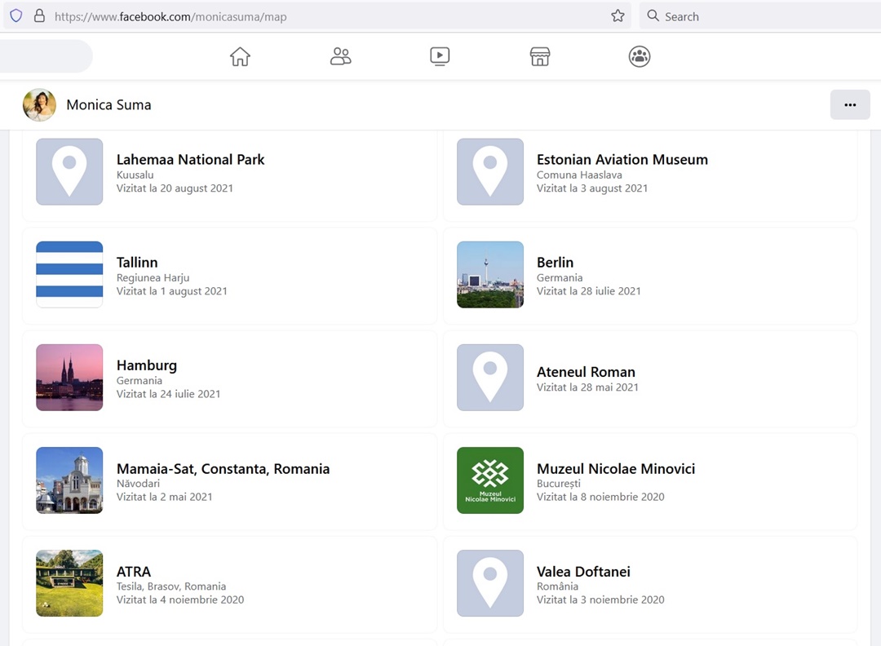The image size is (881, 646).
Task: Click the Berlin skyline thumbnail
Action: point(490,274)
